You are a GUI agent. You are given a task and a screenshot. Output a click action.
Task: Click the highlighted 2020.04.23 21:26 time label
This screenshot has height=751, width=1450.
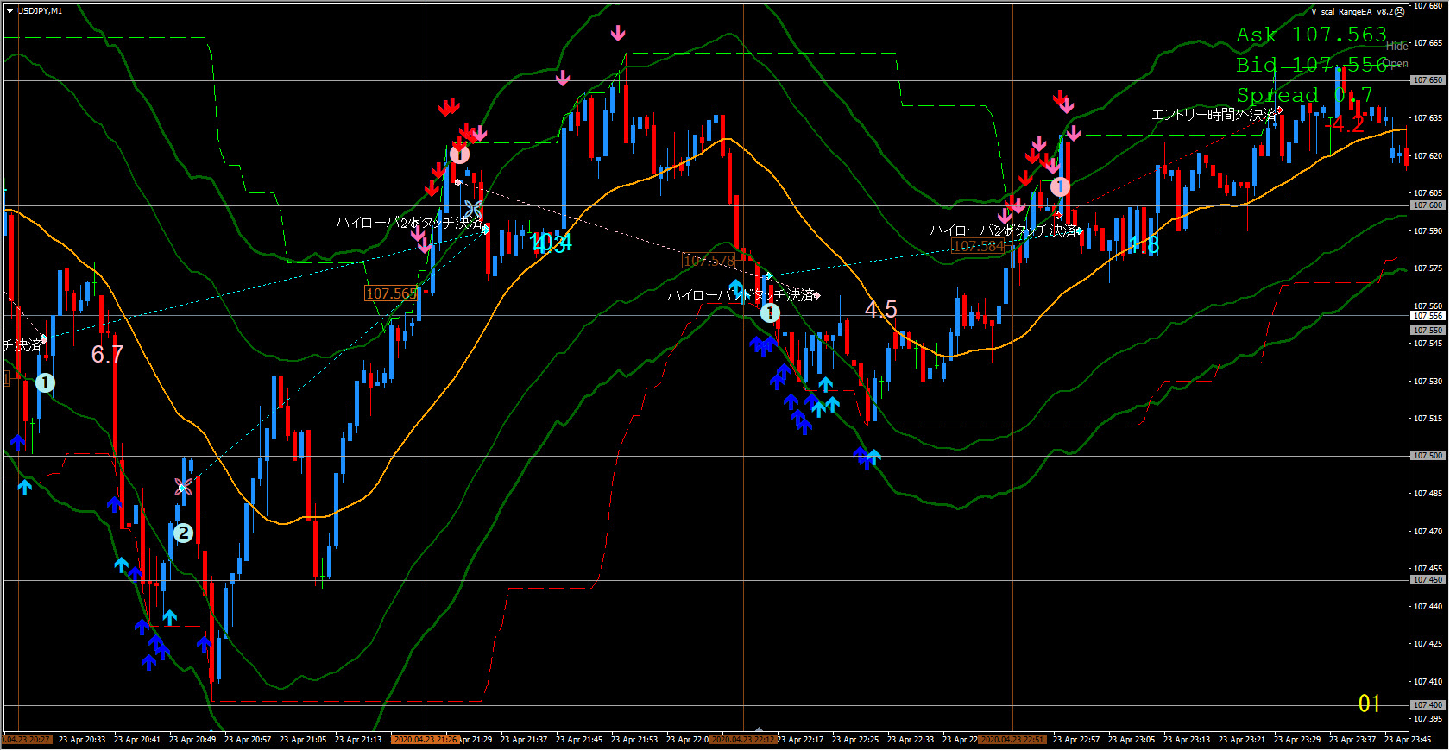tap(425, 740)
